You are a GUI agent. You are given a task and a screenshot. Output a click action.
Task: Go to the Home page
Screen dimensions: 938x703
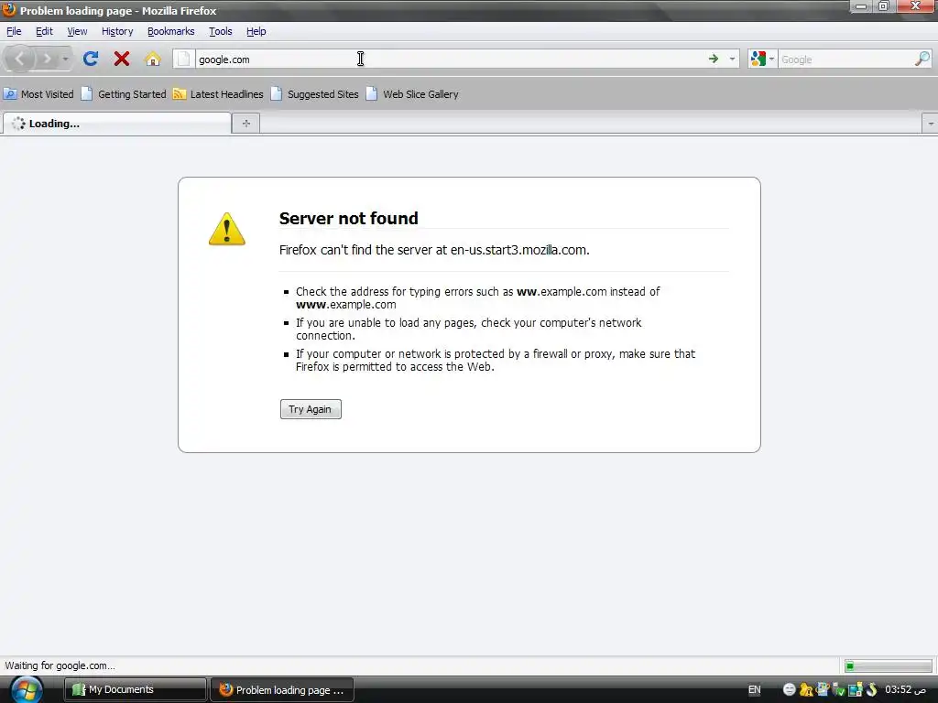point(153,59)
